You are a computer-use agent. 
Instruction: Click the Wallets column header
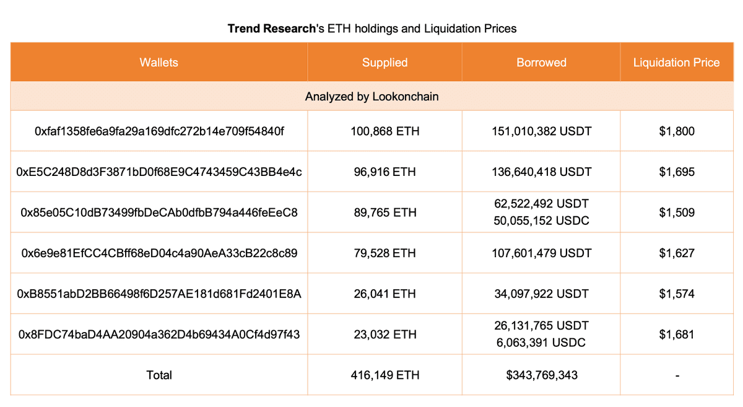coord(159,63)
